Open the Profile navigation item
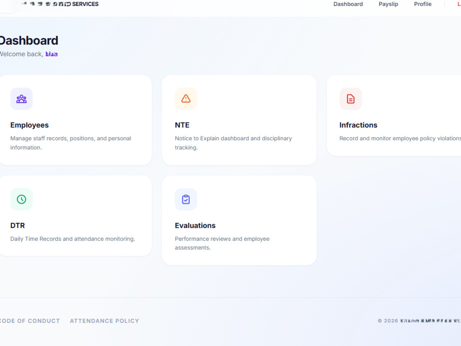The width and height of the screenshot is (461, 346). [x=422, y=4]
